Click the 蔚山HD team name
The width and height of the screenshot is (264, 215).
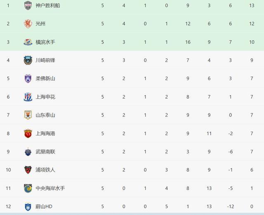pos(44,207)
